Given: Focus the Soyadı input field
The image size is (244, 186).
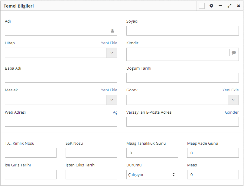Looking at the screenshot, I should [182, 31].
